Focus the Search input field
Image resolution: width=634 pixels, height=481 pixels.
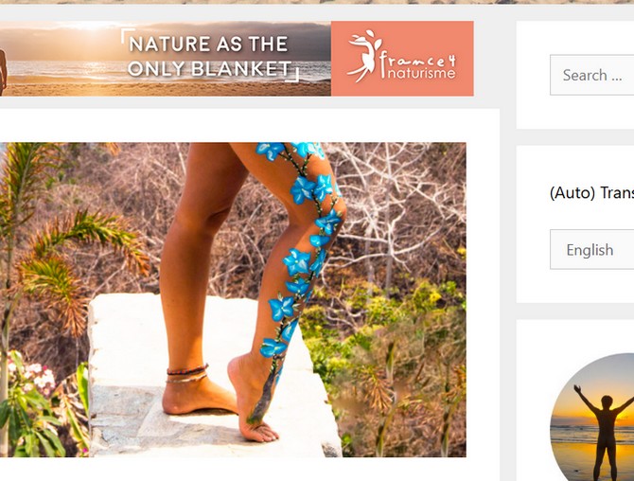[x=592, y=75]
